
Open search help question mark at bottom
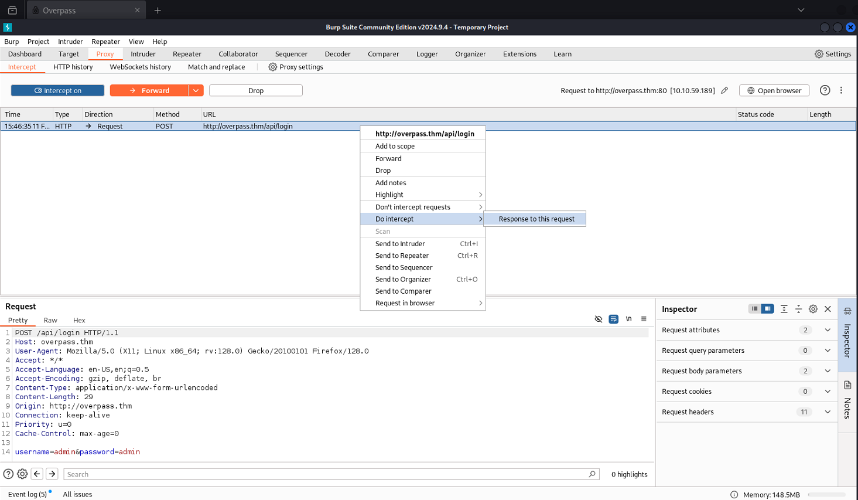pos(8,474)
